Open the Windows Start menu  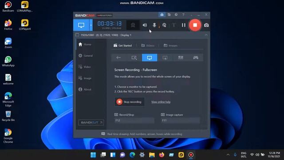coord(93,155)
